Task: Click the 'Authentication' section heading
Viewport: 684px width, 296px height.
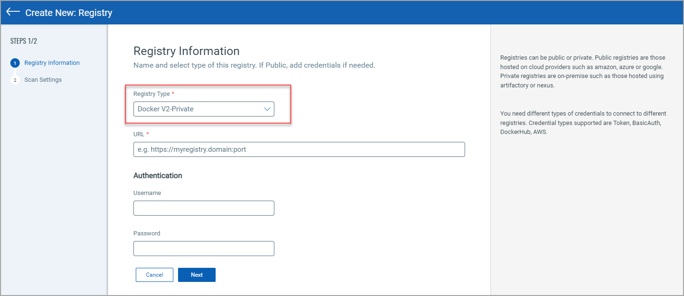Action: pyautogui.click(x=158, y=176)
